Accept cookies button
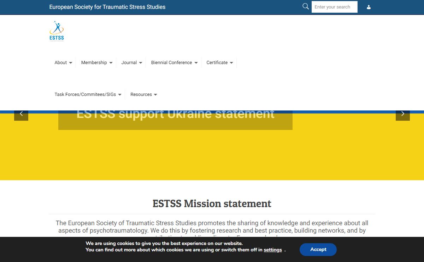 318,249
